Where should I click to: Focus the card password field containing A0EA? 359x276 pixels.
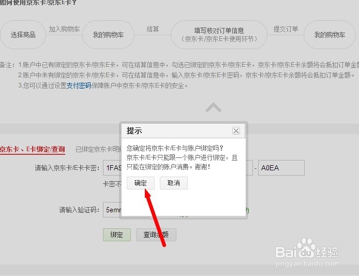click(281, 168)
